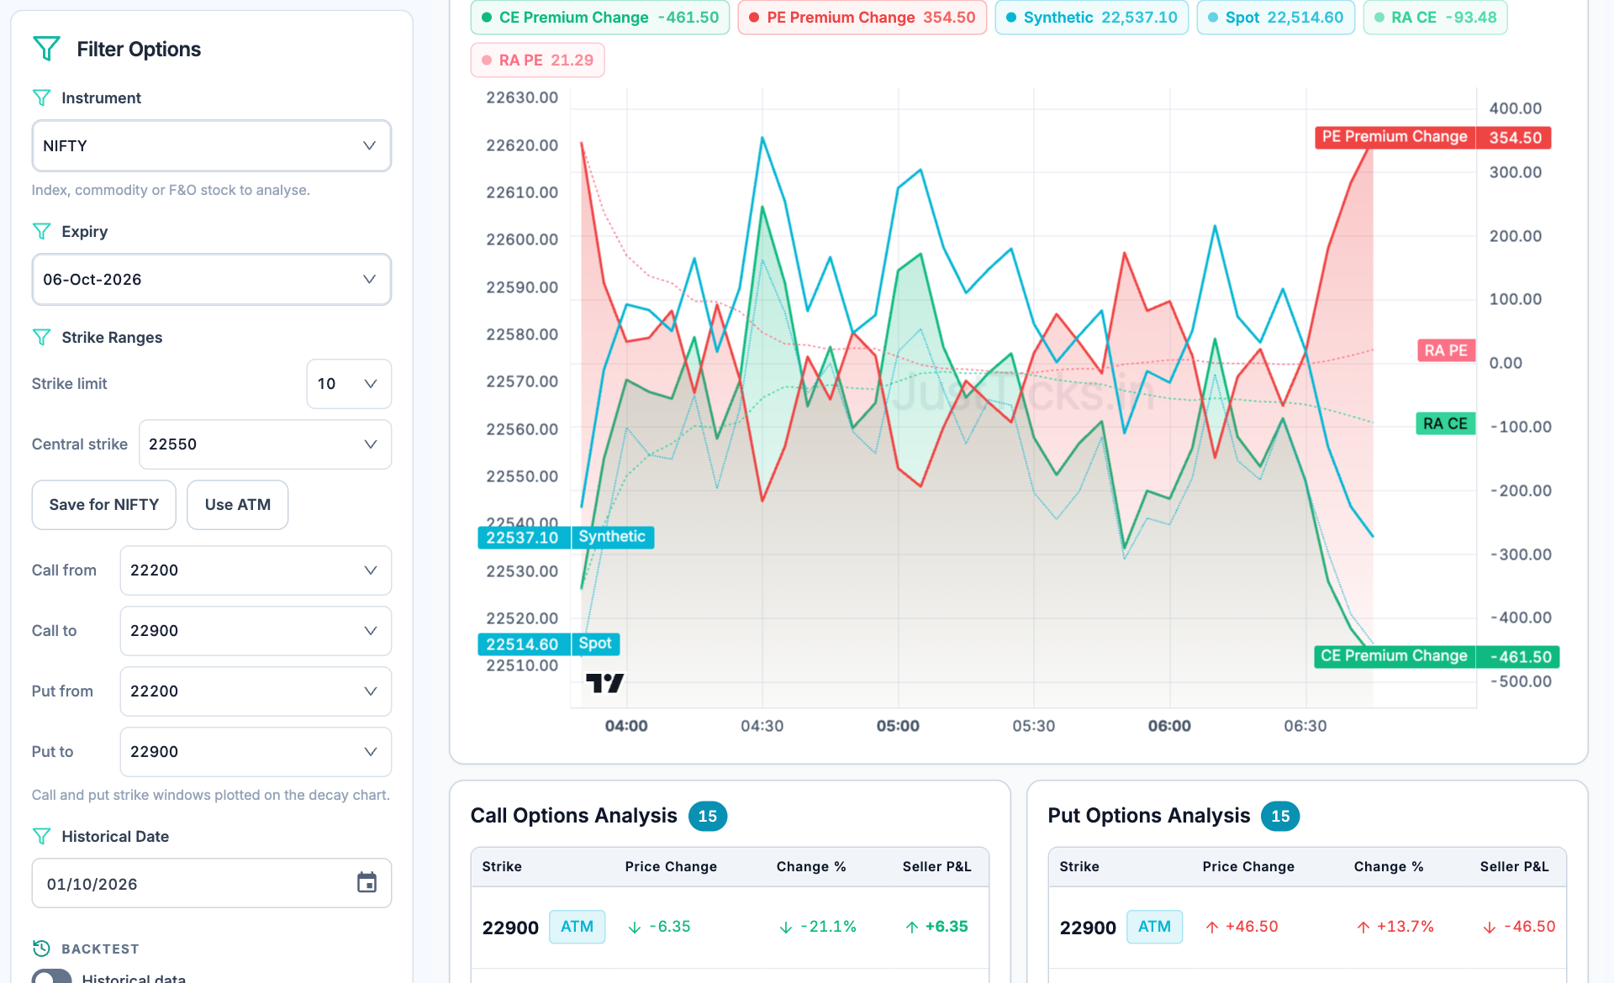
Task: Click the Spot 22514.60 price marker on chart
Action: [x=549, y=644]
